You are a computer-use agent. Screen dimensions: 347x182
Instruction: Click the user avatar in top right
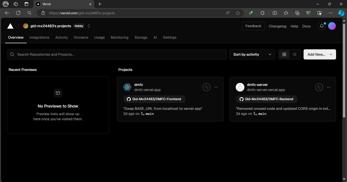click(332, 26)
